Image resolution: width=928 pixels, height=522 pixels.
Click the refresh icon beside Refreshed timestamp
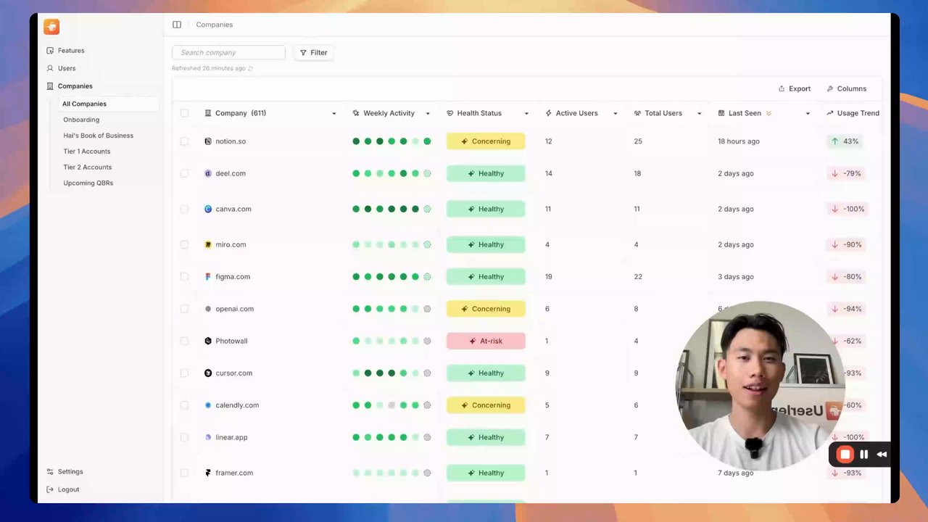click(x=251, y=68)
